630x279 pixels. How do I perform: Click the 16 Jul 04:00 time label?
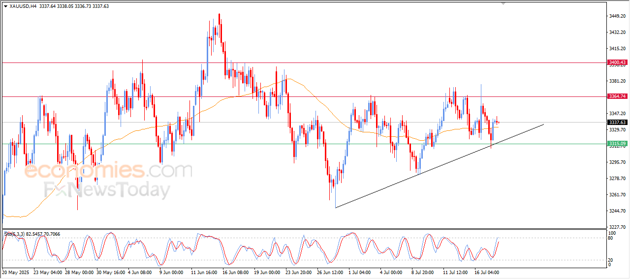point(486,272)
